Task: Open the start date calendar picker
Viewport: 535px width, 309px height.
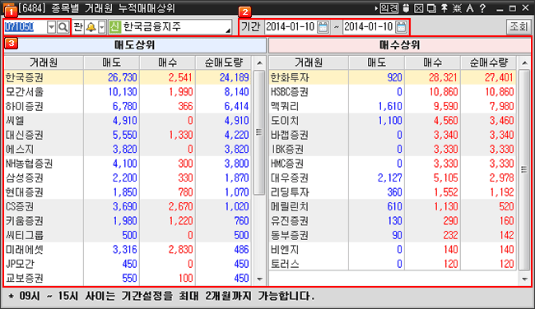Action: click(x=323, y=27)
